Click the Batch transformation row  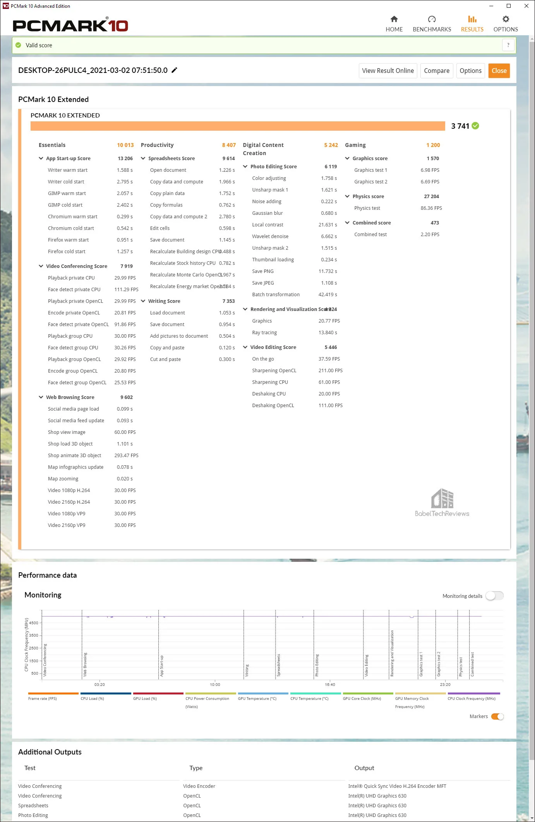click(295, 295)
